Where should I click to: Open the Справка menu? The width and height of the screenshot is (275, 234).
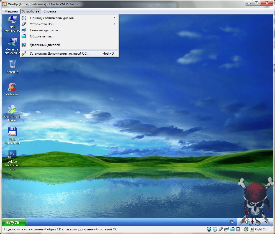tap(50, 11)
